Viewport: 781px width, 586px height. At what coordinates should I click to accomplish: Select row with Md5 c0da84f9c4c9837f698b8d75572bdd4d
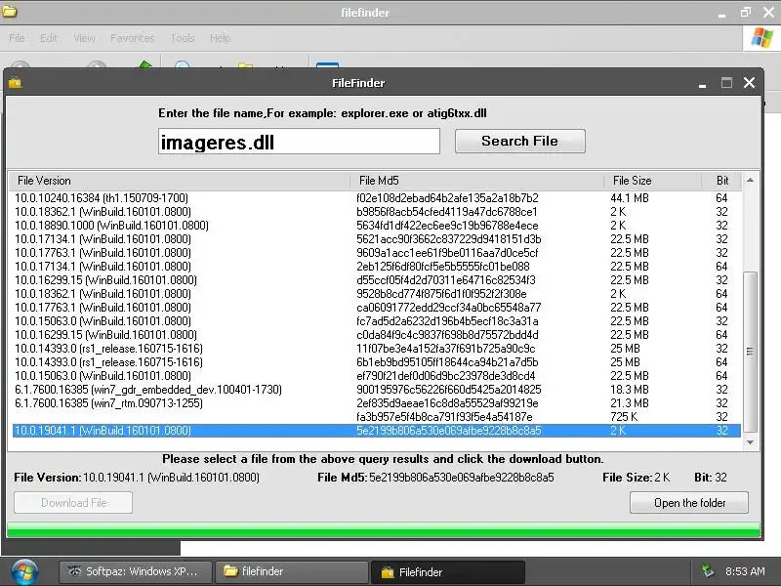(x=376, y=335)
